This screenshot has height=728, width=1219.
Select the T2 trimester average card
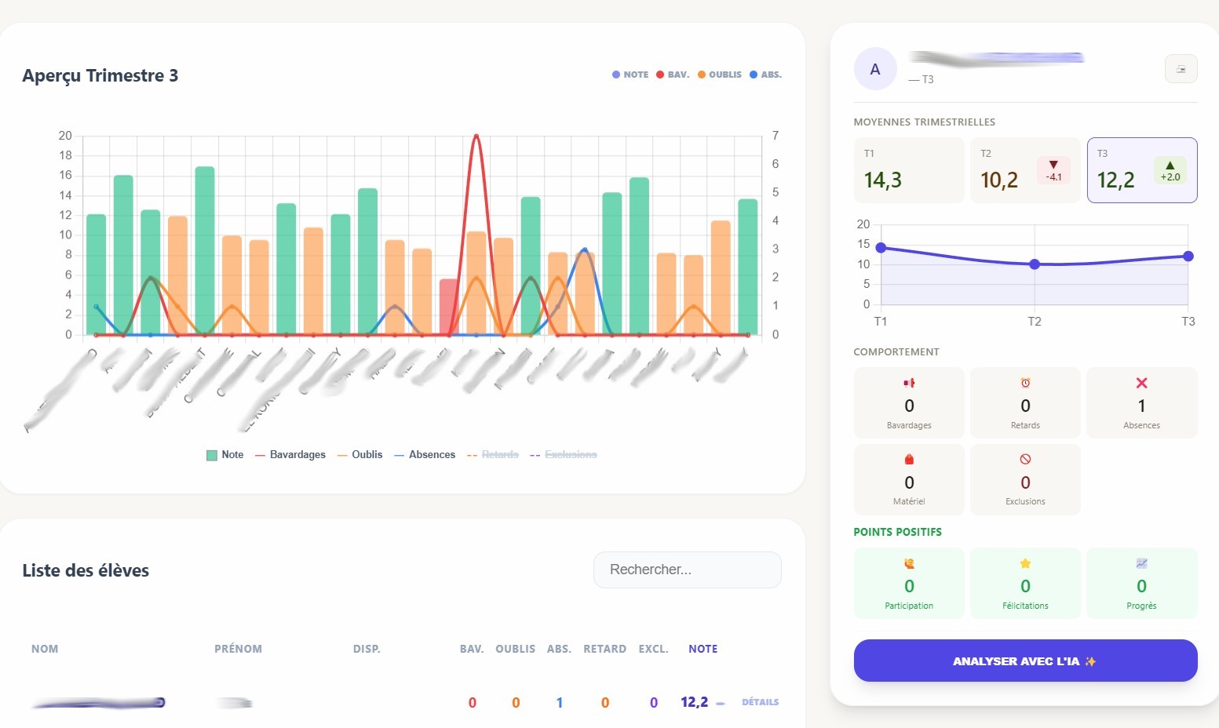(x=1024, y=170)
